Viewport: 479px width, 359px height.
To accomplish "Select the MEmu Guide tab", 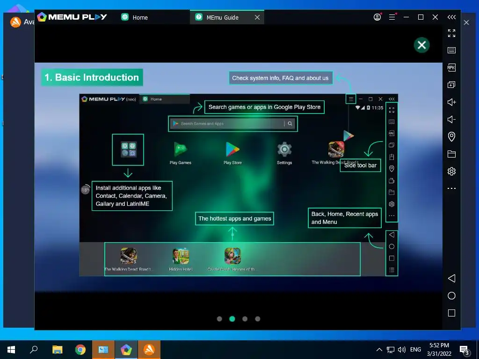I will coord(222,17).
